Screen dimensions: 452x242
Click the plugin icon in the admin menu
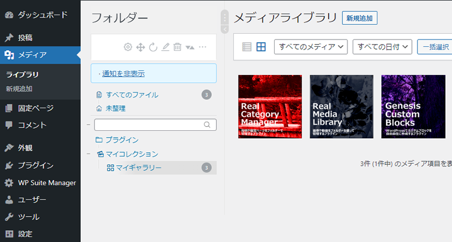pyautogui.click(x=9, y=165)
